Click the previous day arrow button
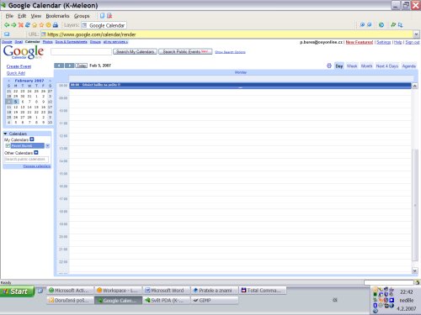 pyautogui.click(x=59, y=66)
